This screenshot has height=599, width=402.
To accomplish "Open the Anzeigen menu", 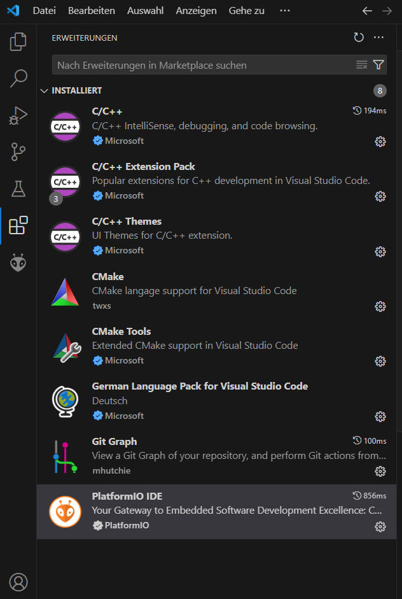I will tap(196, 11).
